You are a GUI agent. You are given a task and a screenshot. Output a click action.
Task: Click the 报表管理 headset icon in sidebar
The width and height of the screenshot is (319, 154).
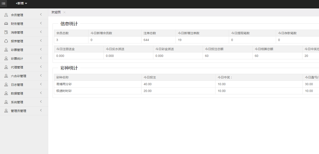pyautogui.click(x=6, y=41)
